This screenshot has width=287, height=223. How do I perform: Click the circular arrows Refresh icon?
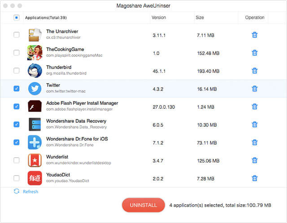[x=17, y=191]
